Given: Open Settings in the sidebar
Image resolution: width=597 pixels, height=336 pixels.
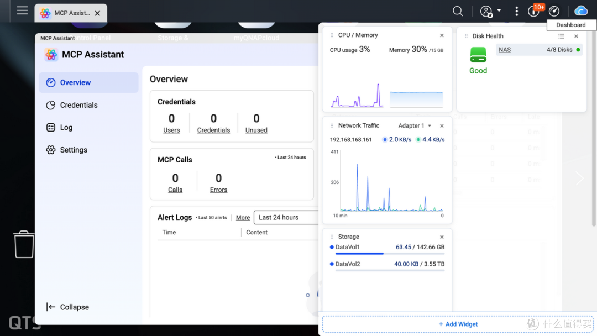Looking at the screenshot, I should point(88,150).
